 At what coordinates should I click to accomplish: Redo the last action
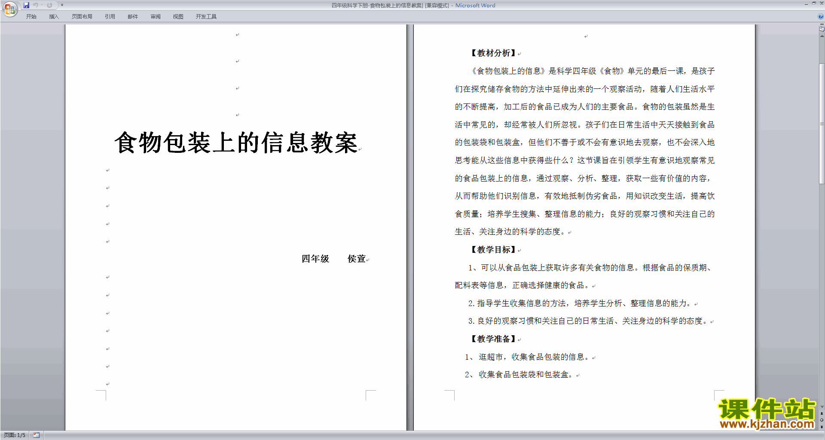49,5
